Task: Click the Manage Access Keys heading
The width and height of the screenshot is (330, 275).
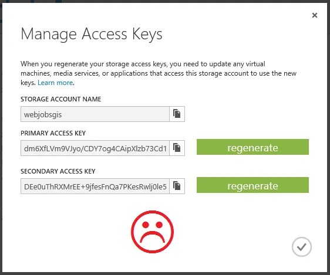Action: click(x=92, y=34)
